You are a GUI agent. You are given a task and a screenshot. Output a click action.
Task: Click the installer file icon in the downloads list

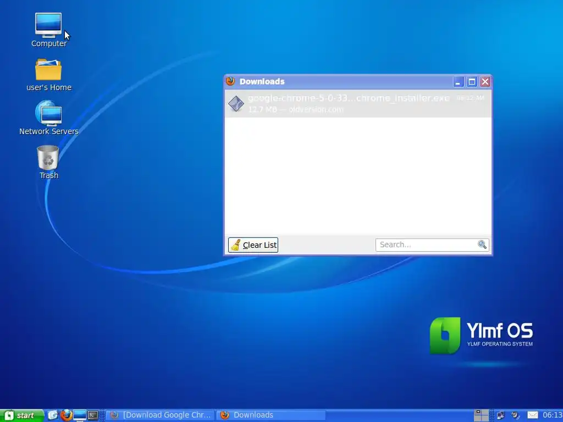point(236,104)
